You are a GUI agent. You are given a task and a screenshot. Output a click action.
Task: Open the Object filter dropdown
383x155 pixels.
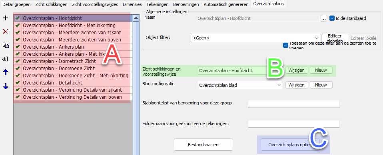point(255,38)
